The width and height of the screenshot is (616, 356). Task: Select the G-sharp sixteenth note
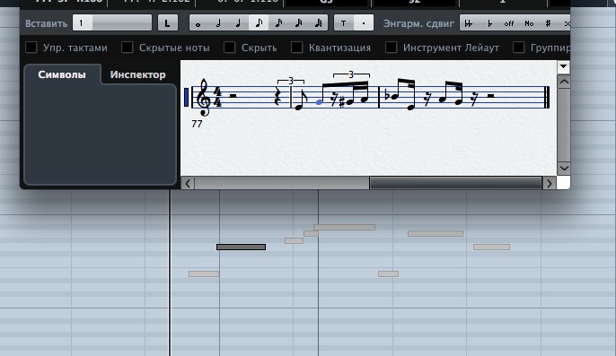(x=349, y=102)
